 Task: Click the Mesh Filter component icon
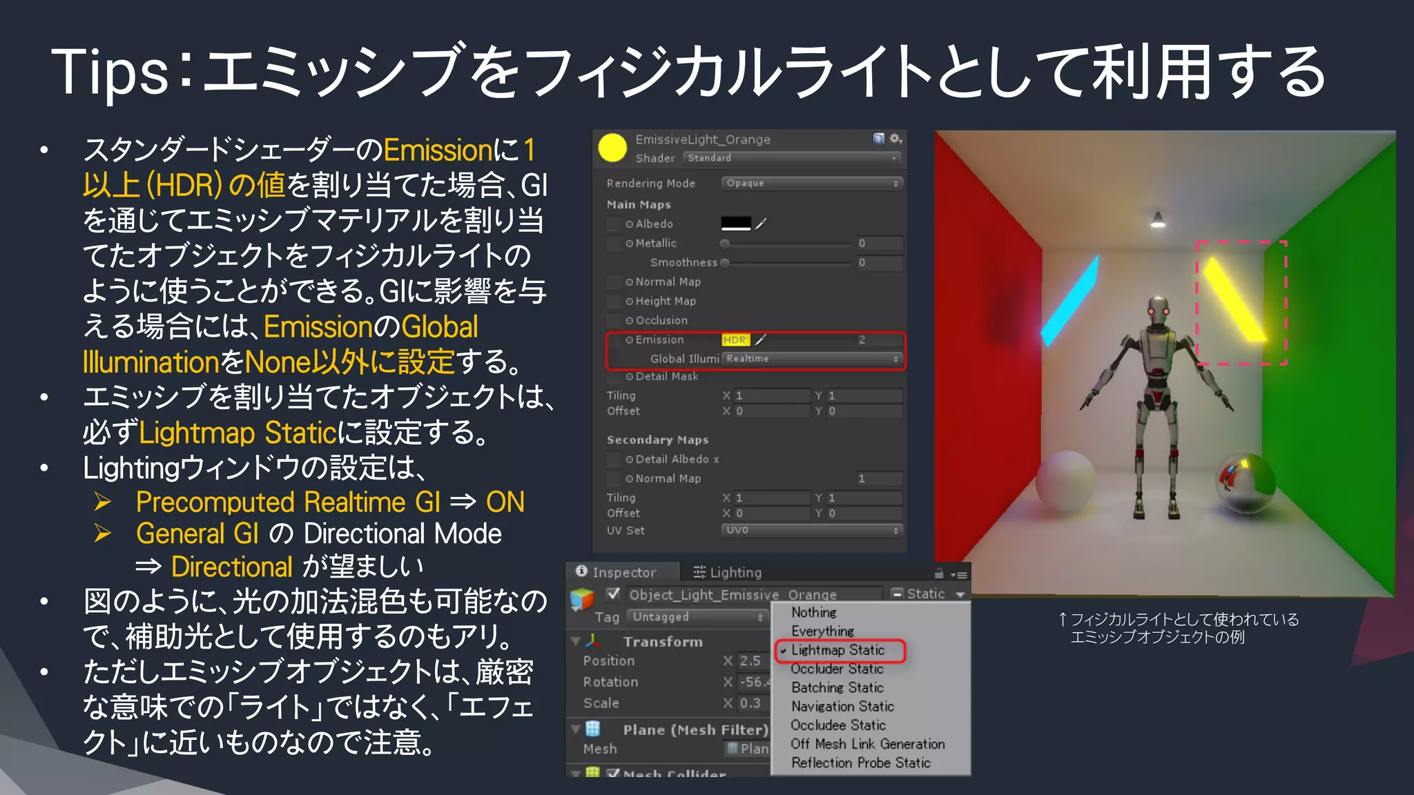[593, 729]
